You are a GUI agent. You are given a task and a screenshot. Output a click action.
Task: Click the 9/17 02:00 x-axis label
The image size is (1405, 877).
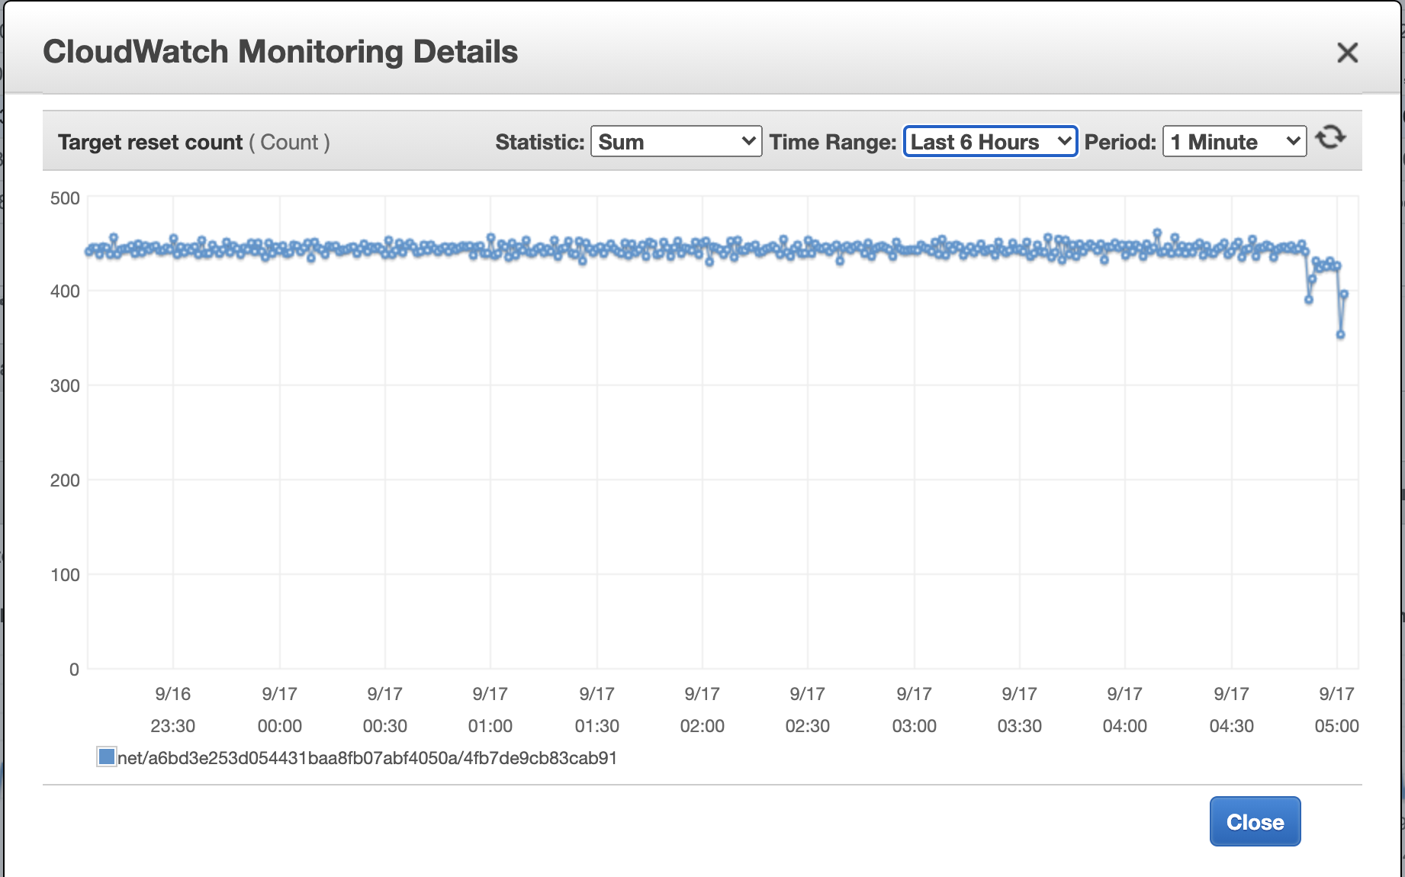tap(702, 710)
